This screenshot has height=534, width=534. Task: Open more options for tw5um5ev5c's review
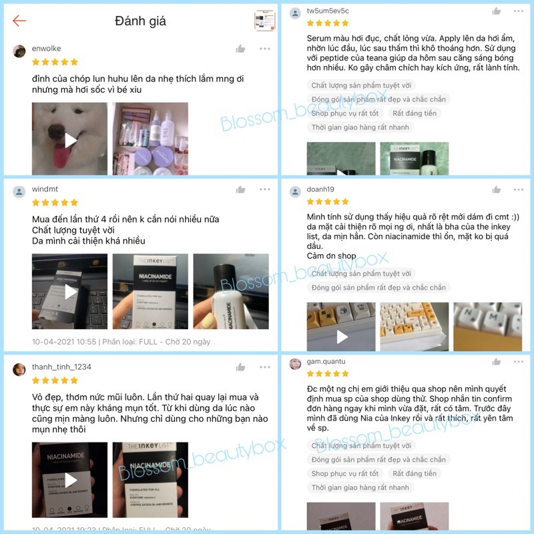[x=519, y=11]
